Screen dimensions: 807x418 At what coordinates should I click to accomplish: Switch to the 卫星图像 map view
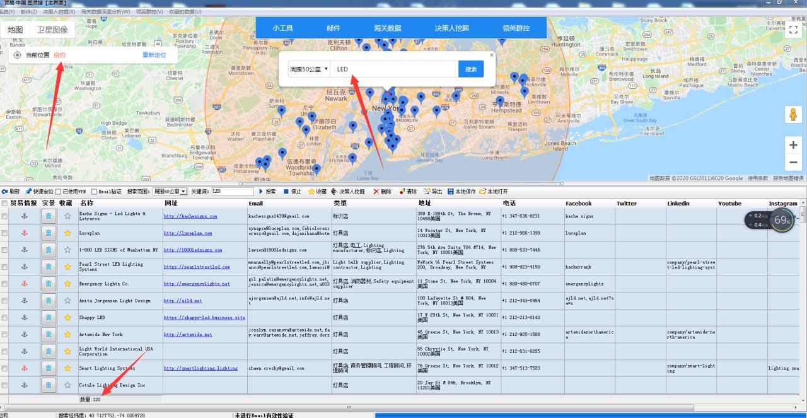pos(52,30)
